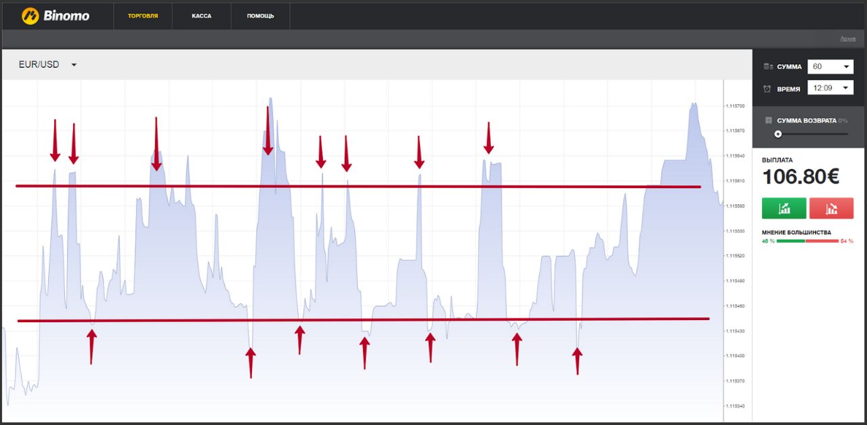Click the 106.80€ payout value
This screenshot has width=867, height=425.
[x=801, y=177]
